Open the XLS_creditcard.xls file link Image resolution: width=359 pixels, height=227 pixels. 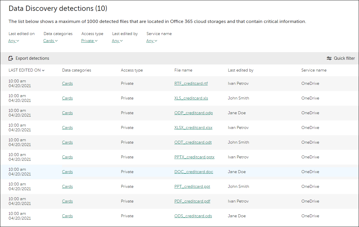[x=191, y=98]
